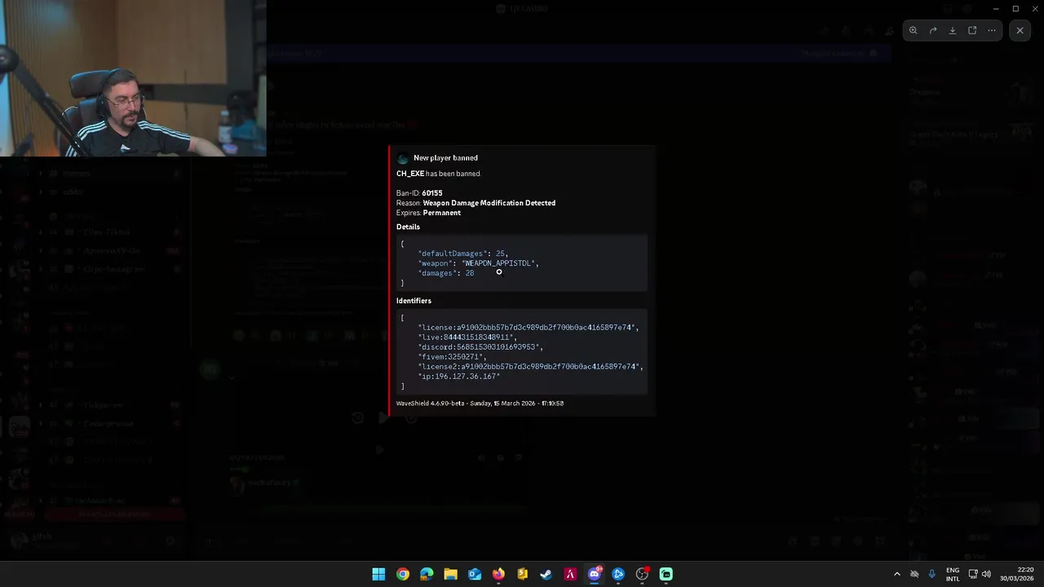Click the ip:196.127.36.167 identifier

[459, 377]
